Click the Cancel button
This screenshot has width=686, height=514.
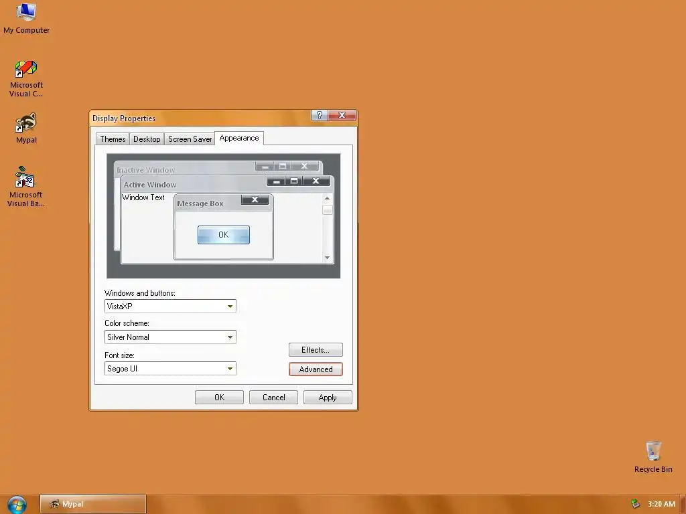click(x=273, y=398)
